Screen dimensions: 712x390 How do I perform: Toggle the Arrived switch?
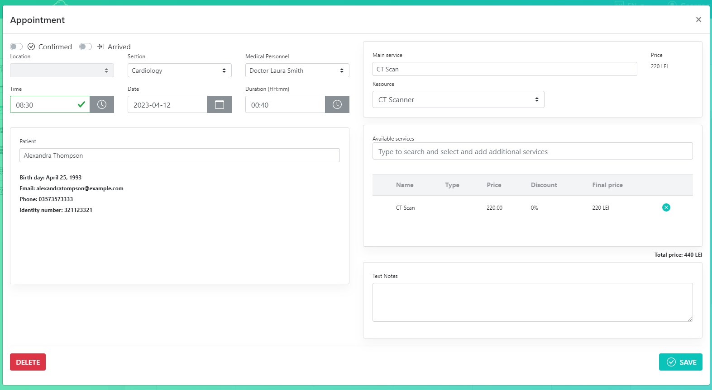click(x=86, y=47)
